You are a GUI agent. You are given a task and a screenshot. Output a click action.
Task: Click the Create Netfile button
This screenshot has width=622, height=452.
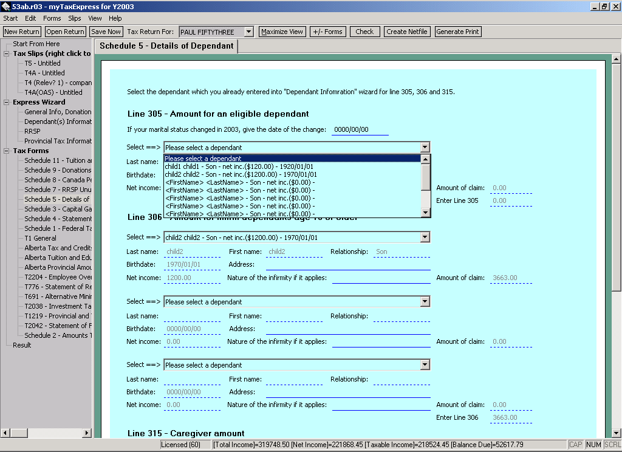[407, 32]
